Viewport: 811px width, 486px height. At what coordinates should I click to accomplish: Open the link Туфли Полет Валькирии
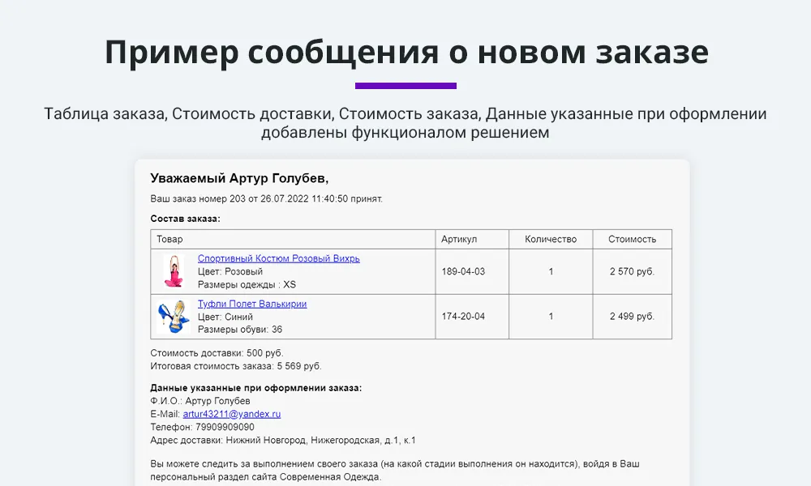pos(251,303)
